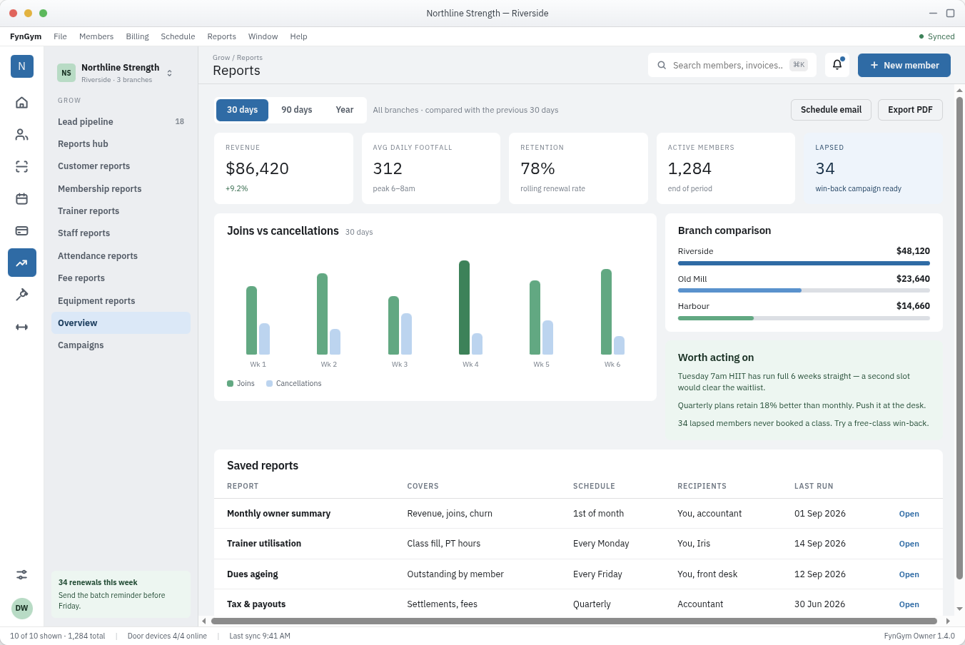Click Schedule email
The height and width of the screenshot is (645, 965).
pyautogui.click(x=831, y=110)
